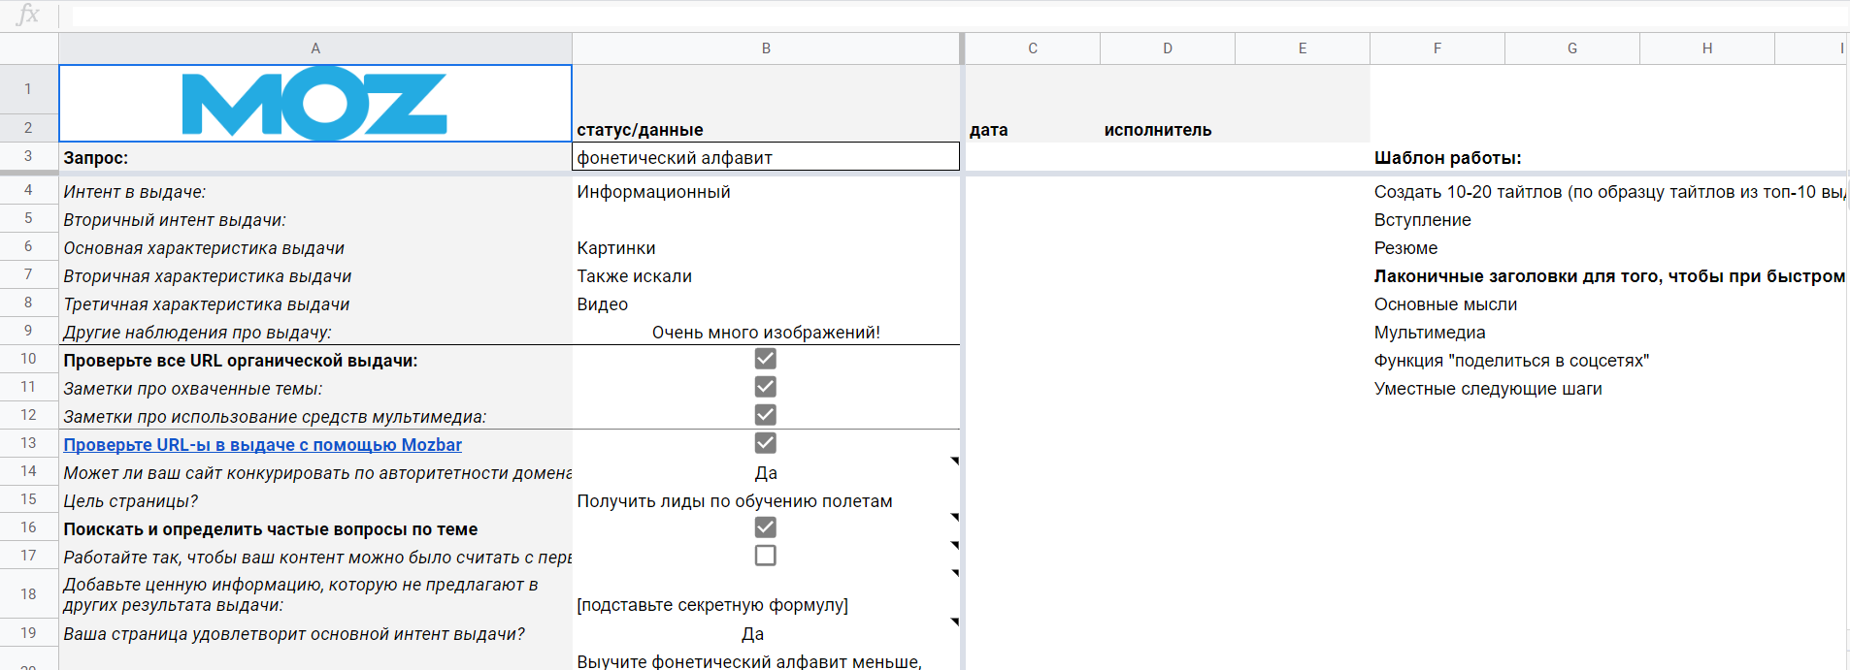Click the corner triangle in row 19's "Да" cell
1850x670 pixels.
[x=954, y=622]
